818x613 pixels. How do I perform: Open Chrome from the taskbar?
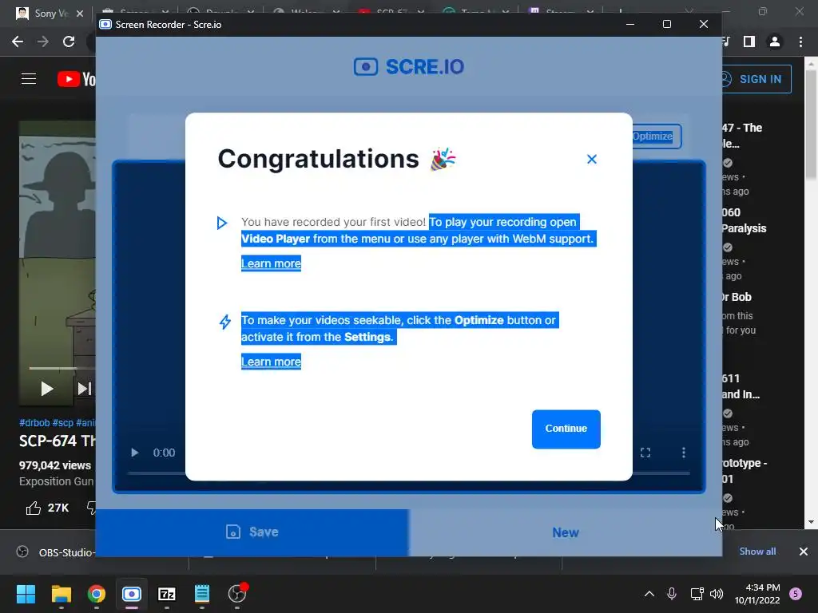[96, 594]
